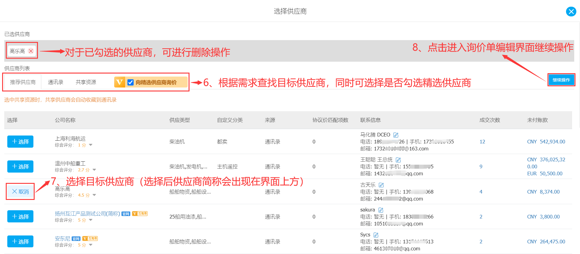
Task: Click the V 互海思 badge of 扬州互江产品测试公司
Action: point(140,214)
